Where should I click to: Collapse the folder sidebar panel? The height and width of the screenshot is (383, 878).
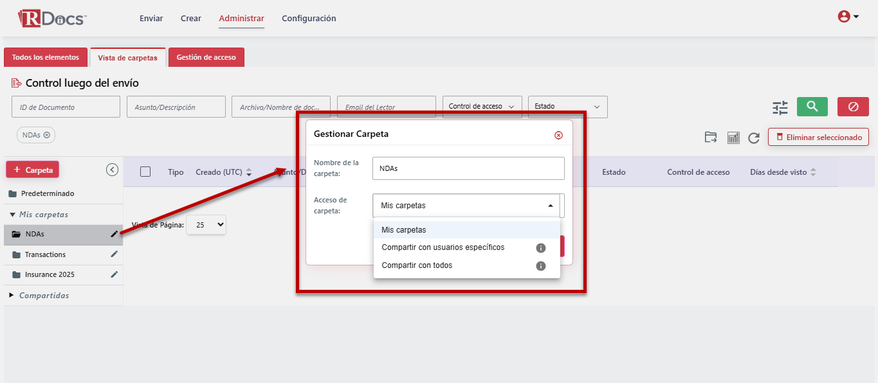112,170
